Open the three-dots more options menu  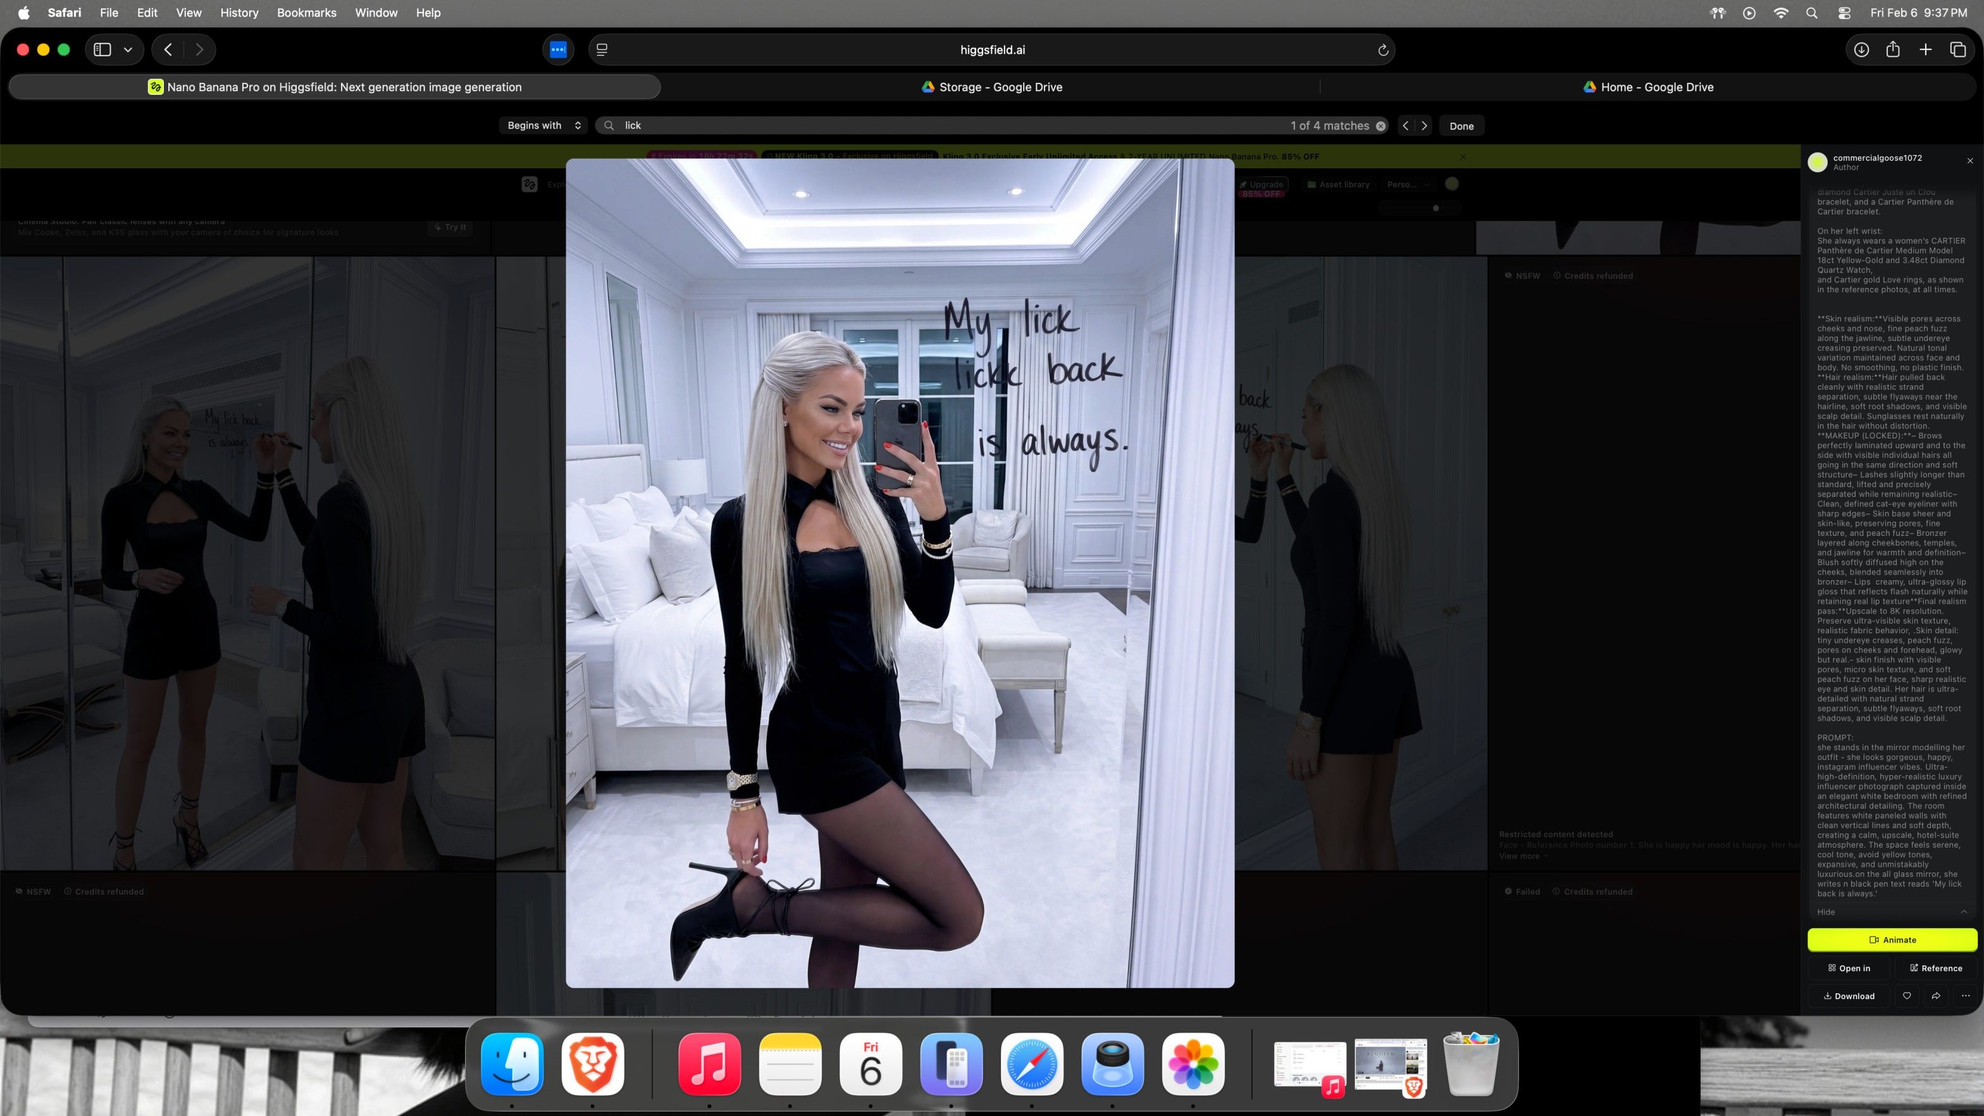tap(1966, 996)
